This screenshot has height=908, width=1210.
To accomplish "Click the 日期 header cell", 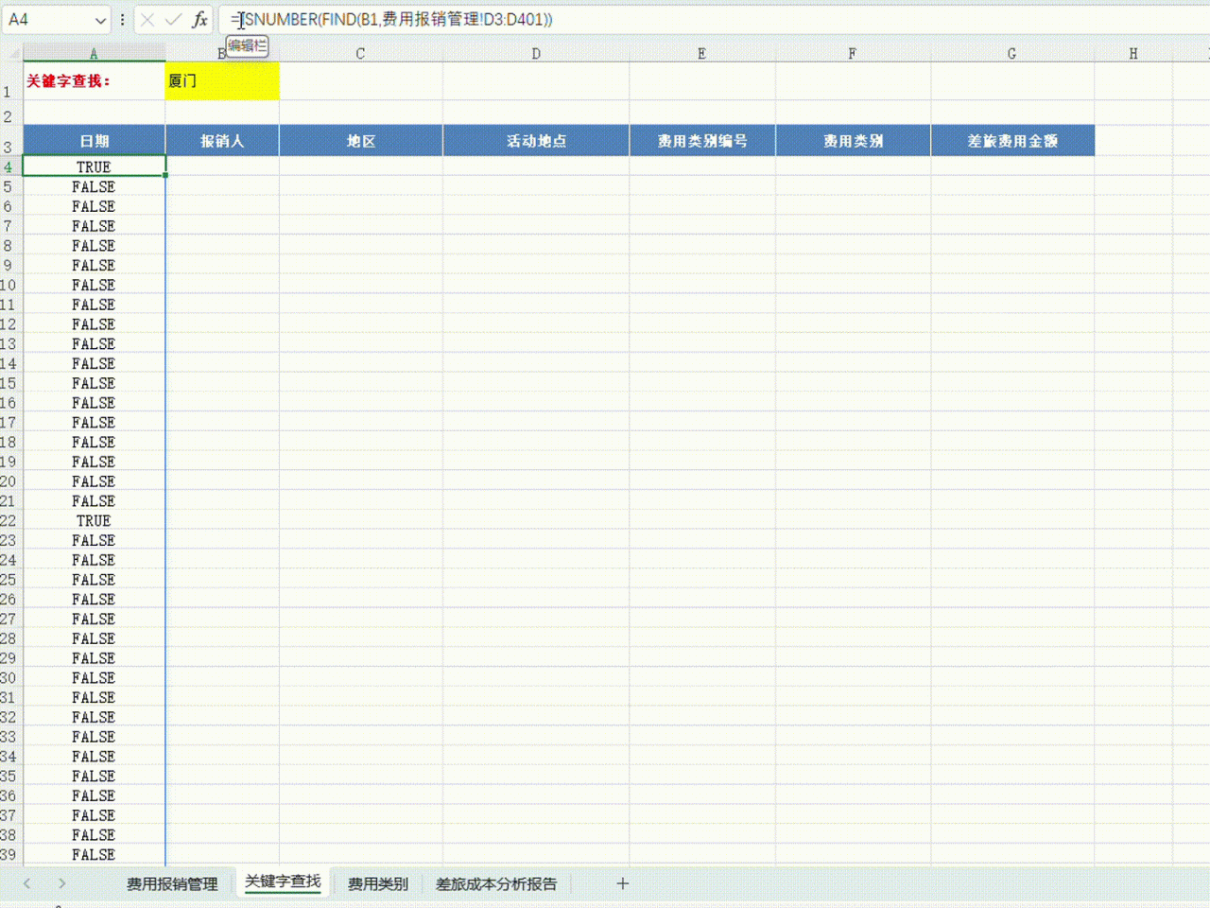I will click(x=94, y=140).
